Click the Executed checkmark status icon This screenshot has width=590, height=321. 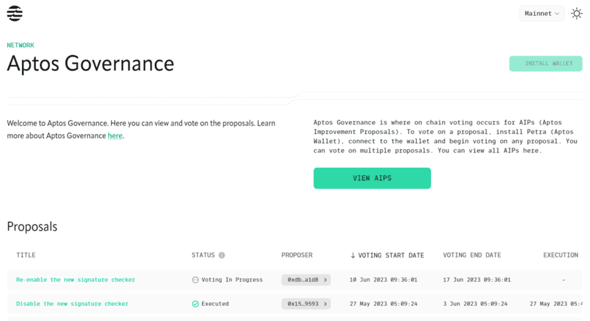coord(195,304)
